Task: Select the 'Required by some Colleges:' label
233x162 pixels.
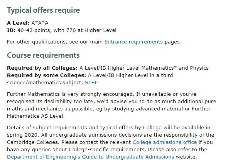Action: pyautogui.click(x=46, y=75)
